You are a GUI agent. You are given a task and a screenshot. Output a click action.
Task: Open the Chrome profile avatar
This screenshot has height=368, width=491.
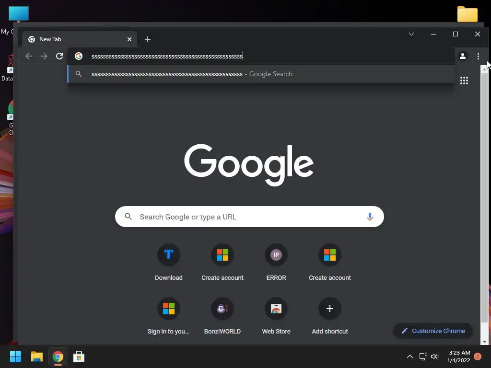[463, 56]
